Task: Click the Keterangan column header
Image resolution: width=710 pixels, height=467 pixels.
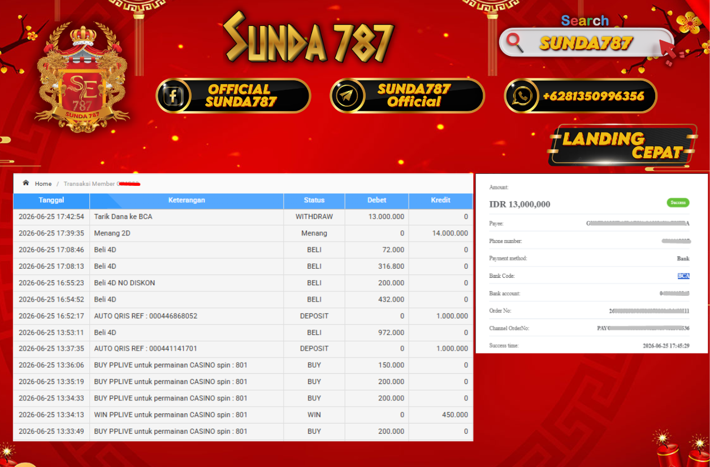Action: (187, 200)
